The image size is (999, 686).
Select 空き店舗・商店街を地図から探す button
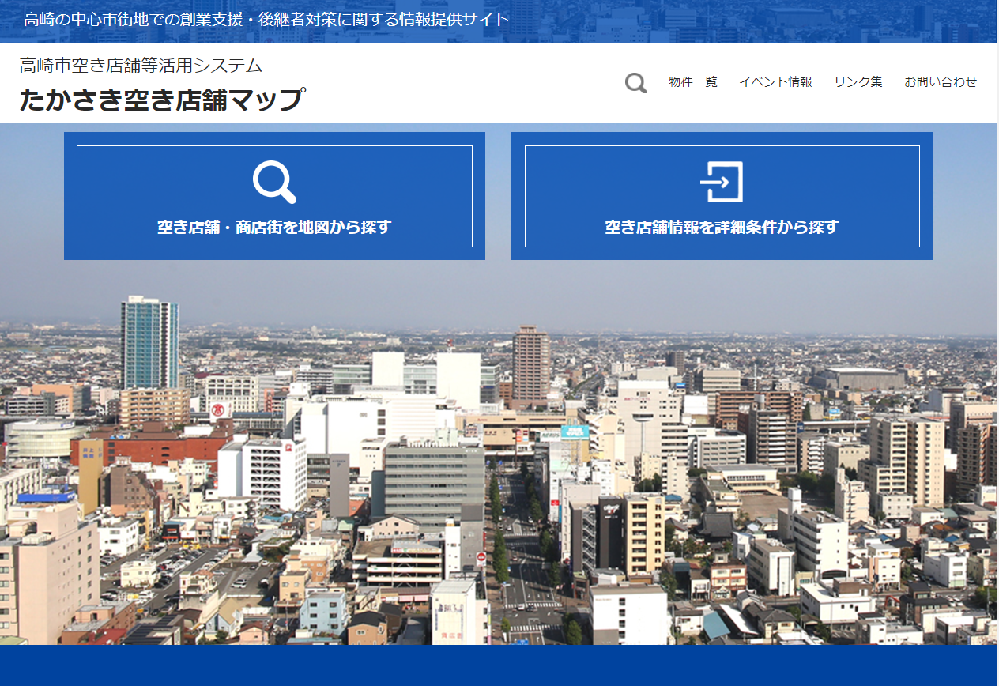tap(274, 196)
